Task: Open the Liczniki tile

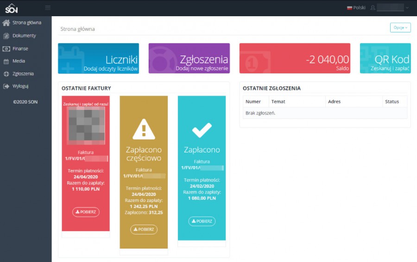Action: (98, 58)
